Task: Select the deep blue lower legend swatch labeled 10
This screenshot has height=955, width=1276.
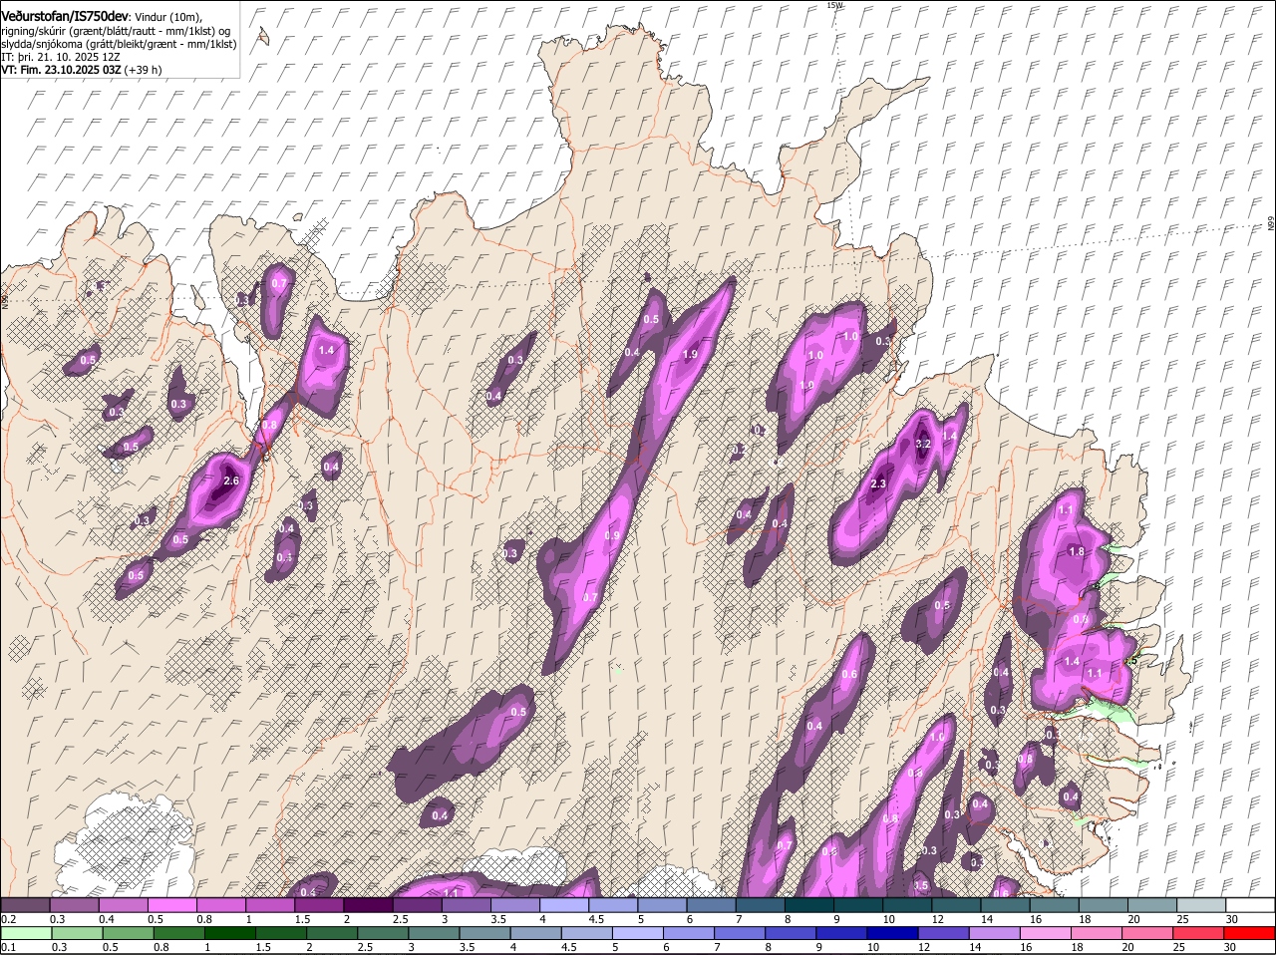Action: [x=891, y=933]
